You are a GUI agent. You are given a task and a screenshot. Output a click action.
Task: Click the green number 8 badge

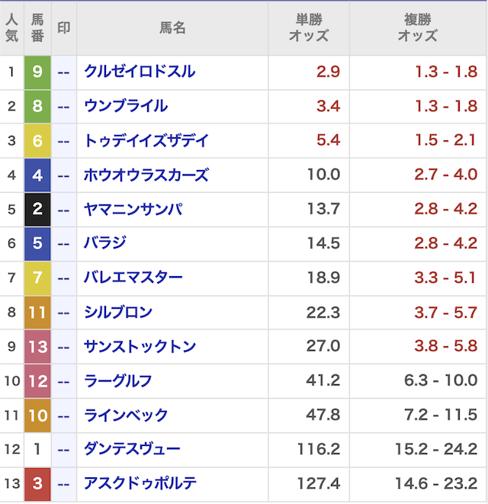(x=37, y=107)
